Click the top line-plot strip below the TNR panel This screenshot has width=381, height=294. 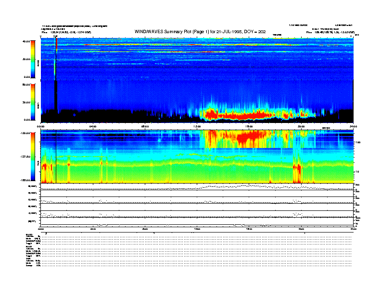[x=197, y=187]
